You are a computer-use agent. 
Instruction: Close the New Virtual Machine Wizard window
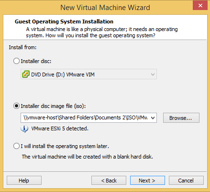tap(200, 5)
